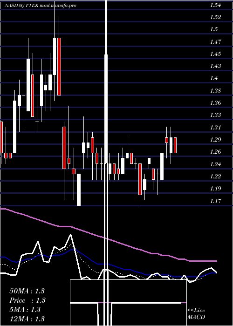Click the 1.4 price axis label
The image size is (233, 326).
pos(214,78)
